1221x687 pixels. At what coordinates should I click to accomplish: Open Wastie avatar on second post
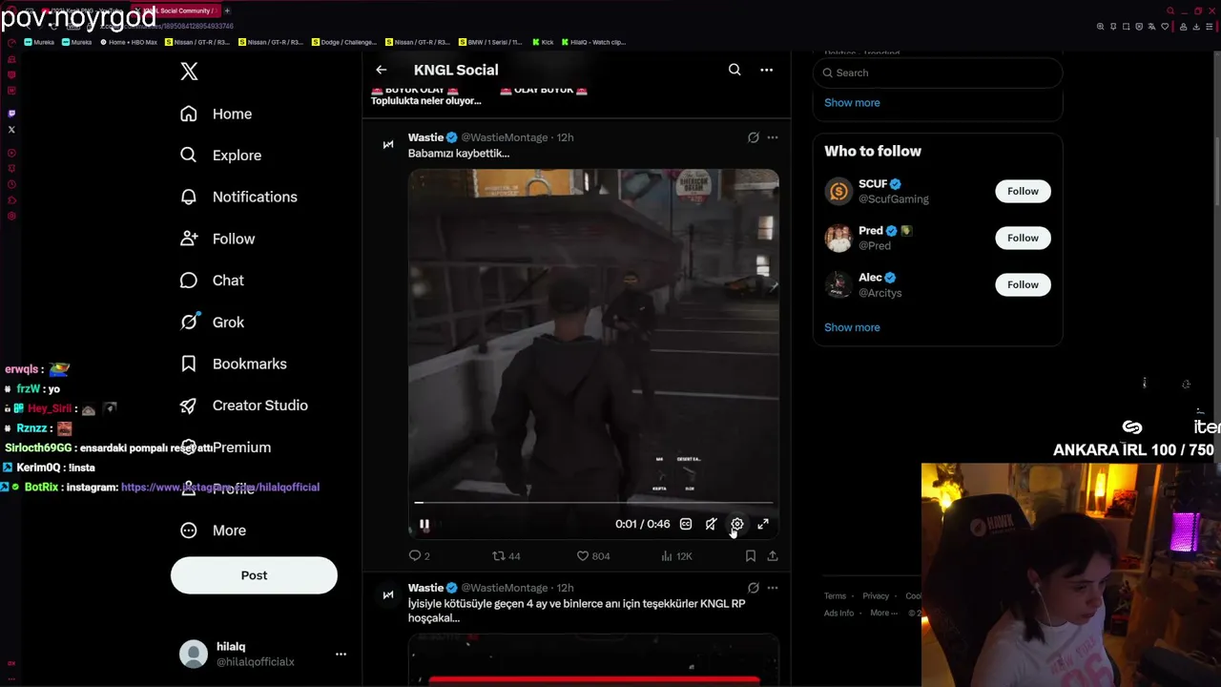pos(388,594)
